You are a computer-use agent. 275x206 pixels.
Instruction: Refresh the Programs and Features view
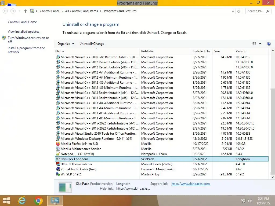[x=239, y=11]
